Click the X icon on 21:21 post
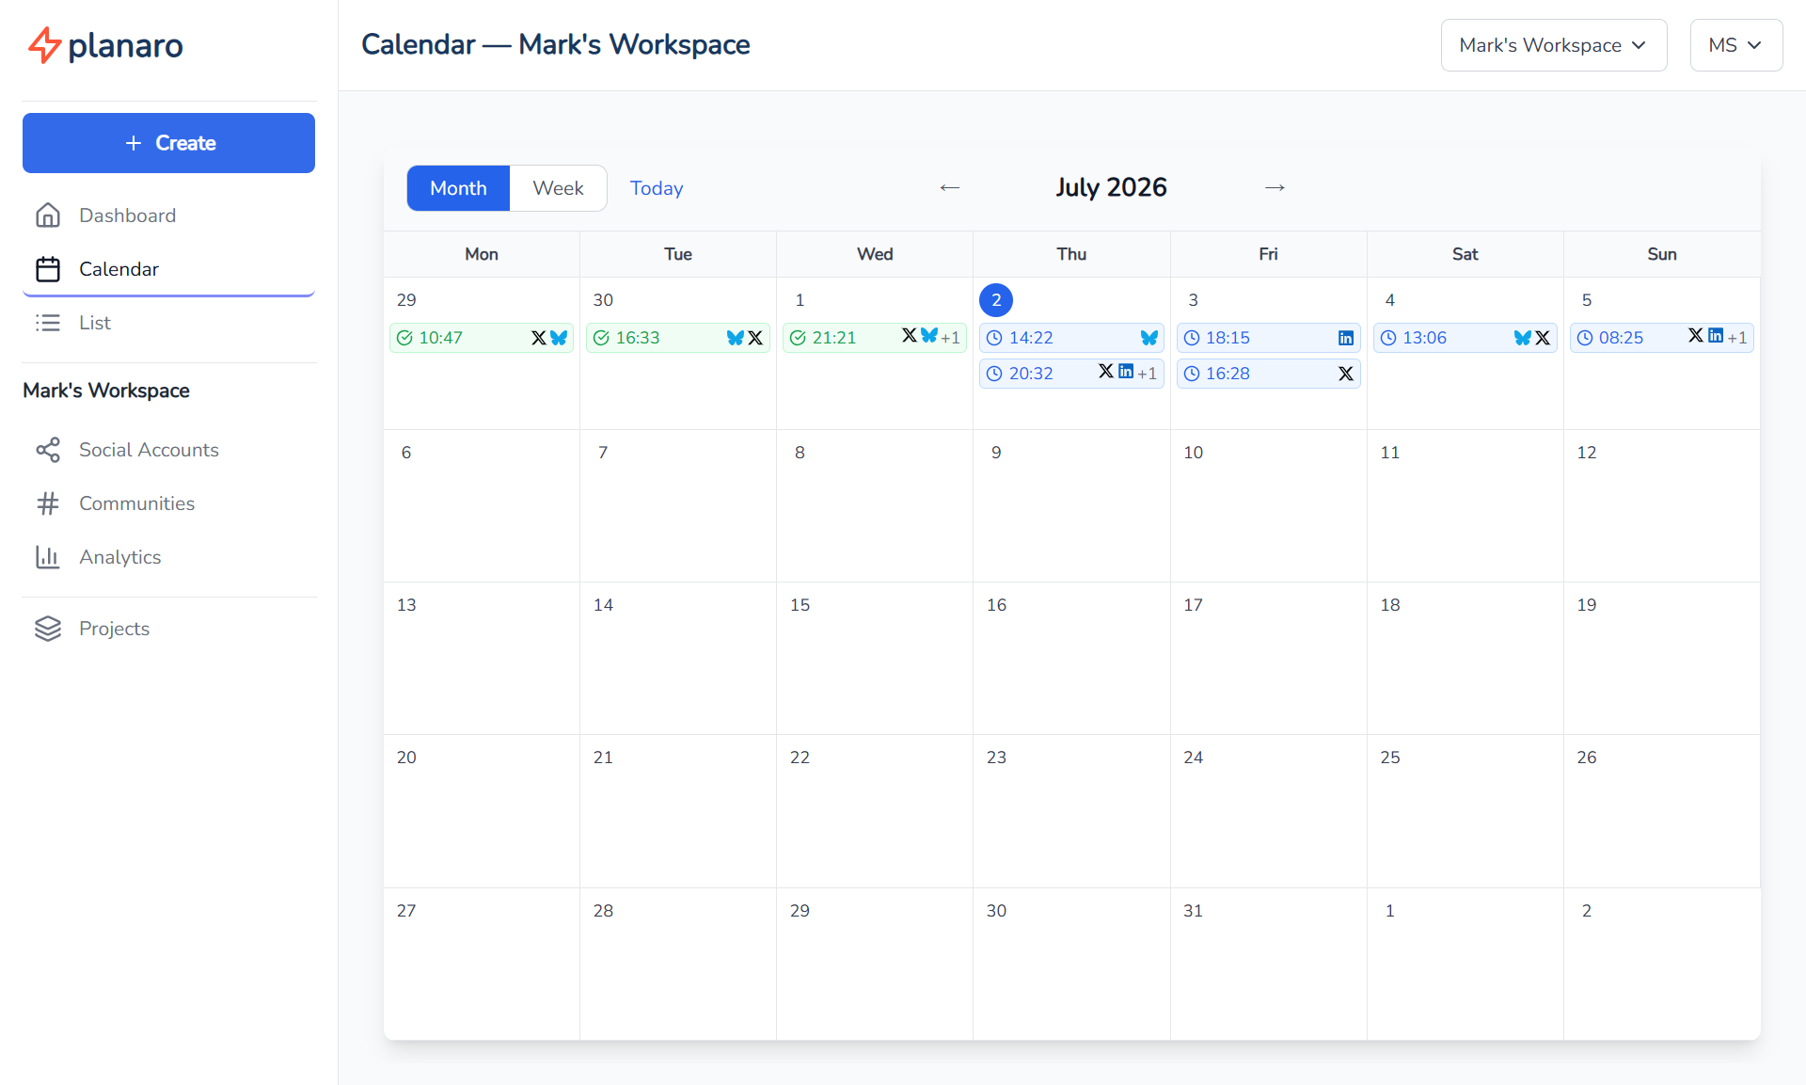The image size is (1806, 1085). (x=910, y=336)
